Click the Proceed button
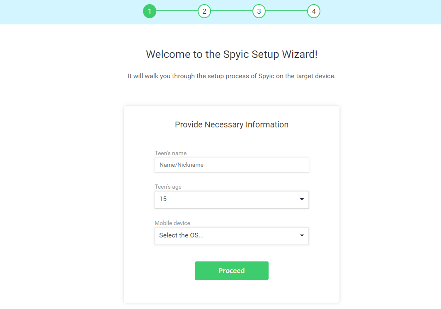 231,271
